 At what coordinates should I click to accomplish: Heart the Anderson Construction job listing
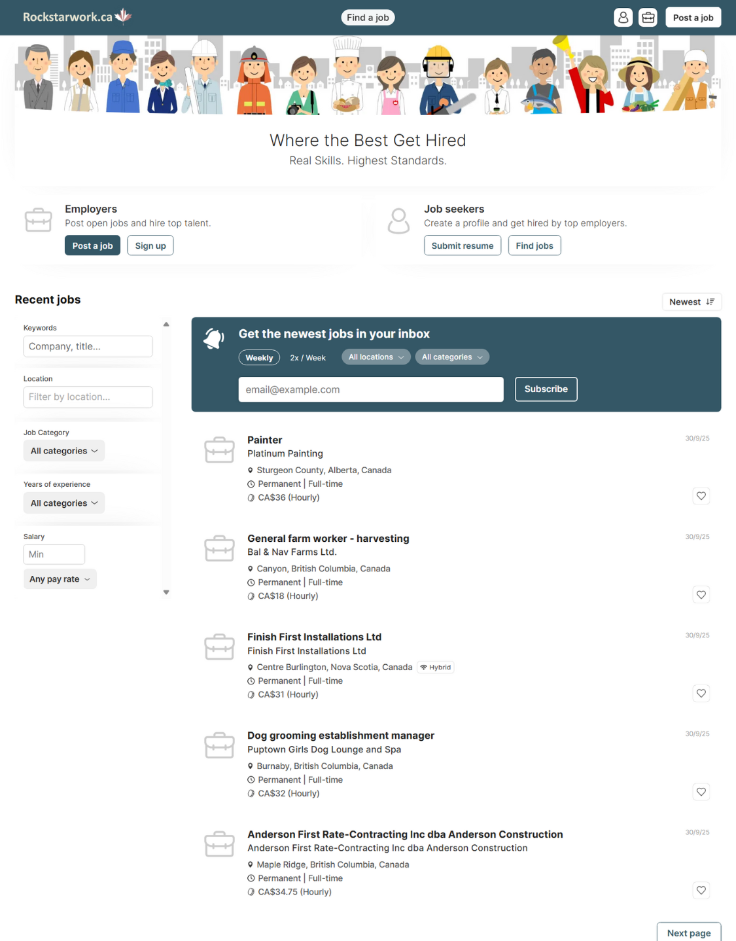701,891
